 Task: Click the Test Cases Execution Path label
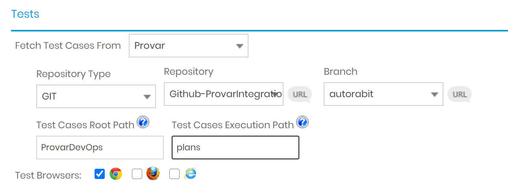click(x=233, y=125)
